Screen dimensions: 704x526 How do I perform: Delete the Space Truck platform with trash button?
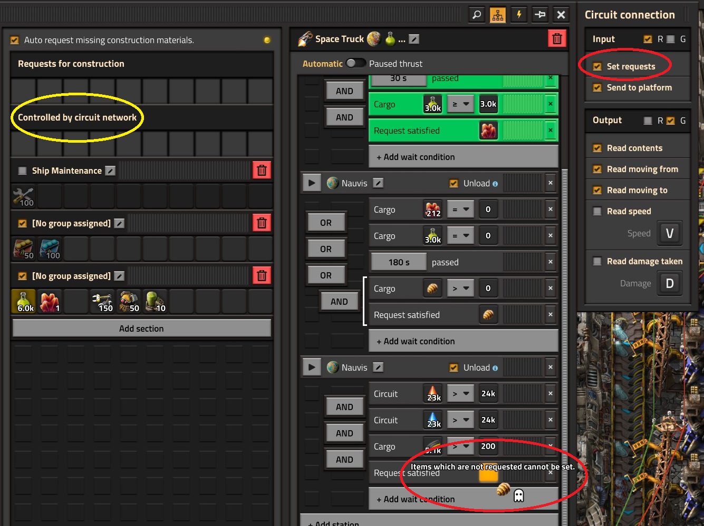(557, 39)
